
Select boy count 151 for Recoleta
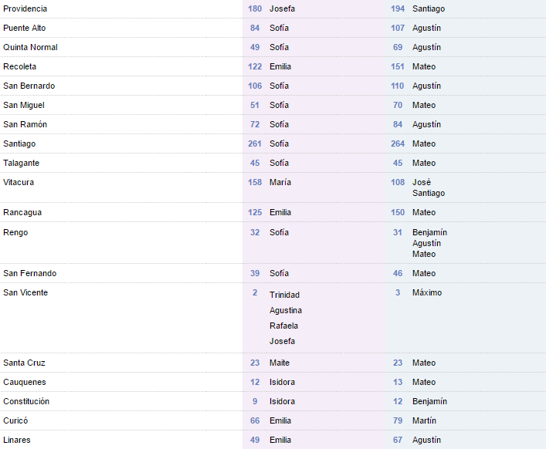(398, 66)
